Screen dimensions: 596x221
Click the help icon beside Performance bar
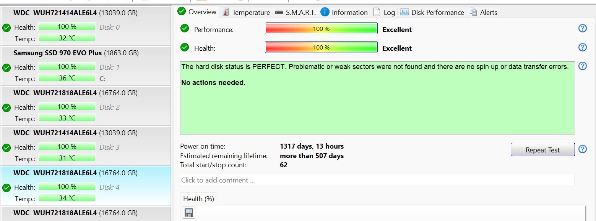point(582,29)
